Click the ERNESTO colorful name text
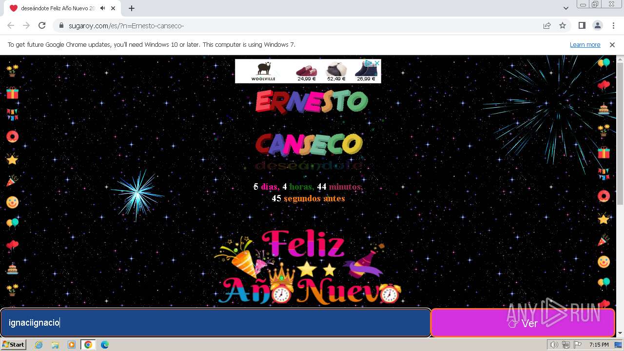This screenshot has height=351, width=624. click(312, 101)
